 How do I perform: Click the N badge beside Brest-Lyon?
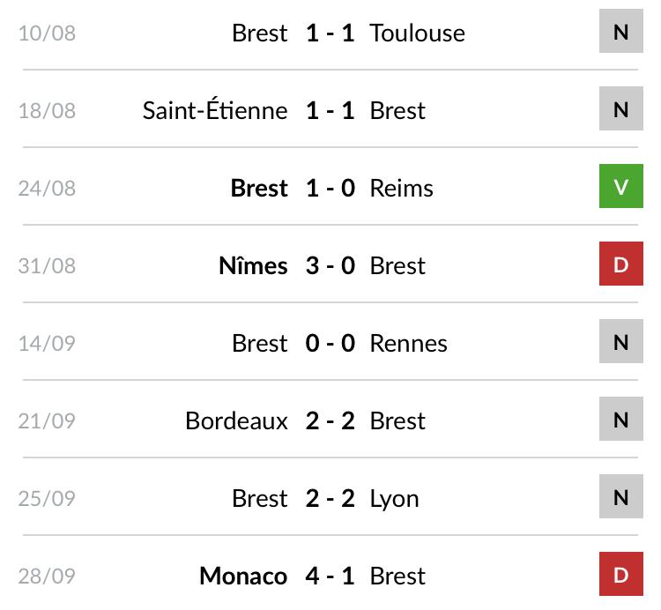coord(621,496)
